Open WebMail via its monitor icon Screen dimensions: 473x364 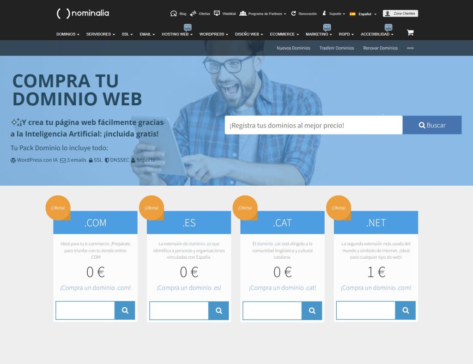tap(217, 13)
